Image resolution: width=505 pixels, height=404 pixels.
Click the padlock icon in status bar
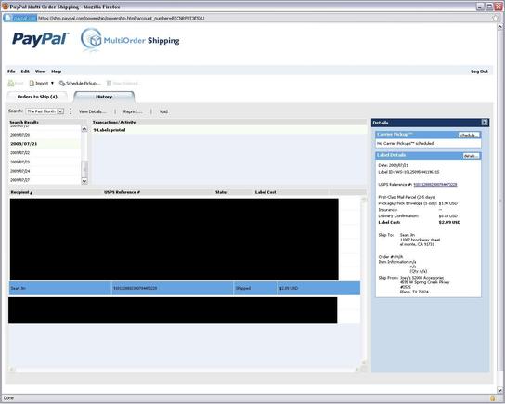click(x=492, y=398)
